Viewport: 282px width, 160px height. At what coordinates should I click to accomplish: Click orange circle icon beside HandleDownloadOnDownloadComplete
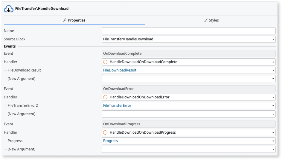[105, 62]
